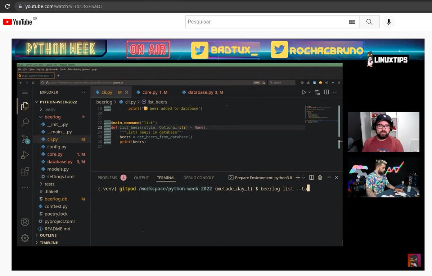Open Source Control with badge 4
This screenshot has width=432, height=276.
25,139
